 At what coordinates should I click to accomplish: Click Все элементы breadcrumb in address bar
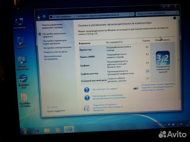[x=64, y=17]
